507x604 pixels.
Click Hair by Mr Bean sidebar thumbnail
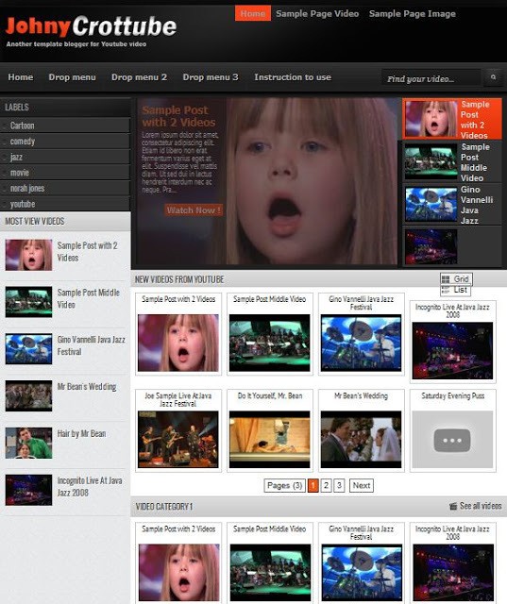click(x=28, y=443)
